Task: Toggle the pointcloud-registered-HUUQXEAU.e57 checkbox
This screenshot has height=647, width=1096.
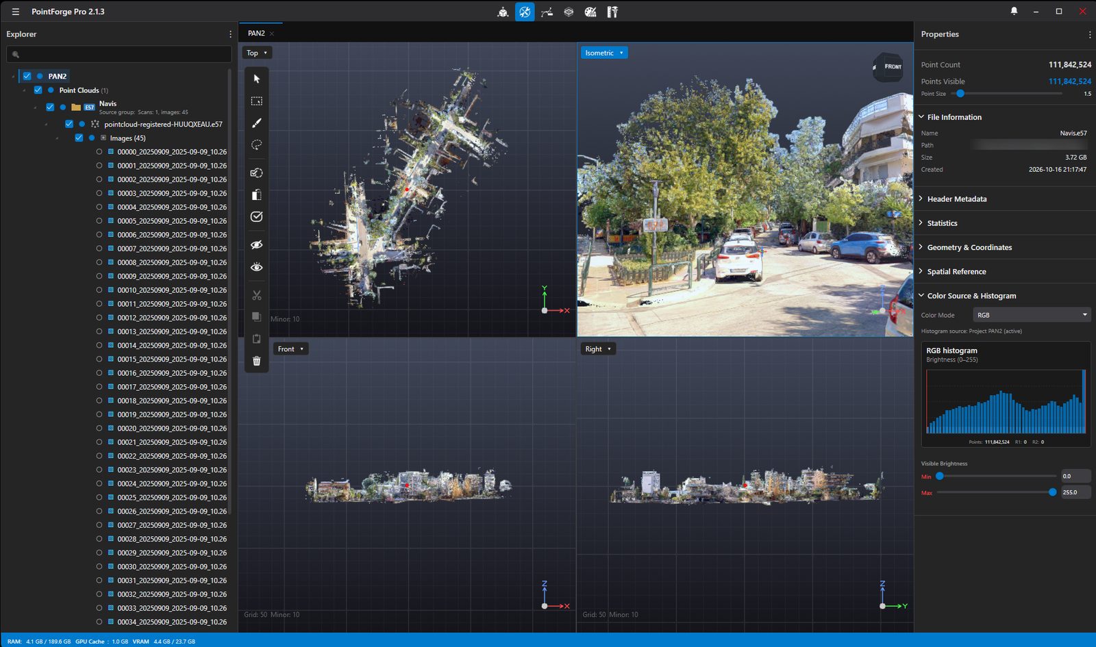Action: 69,124
